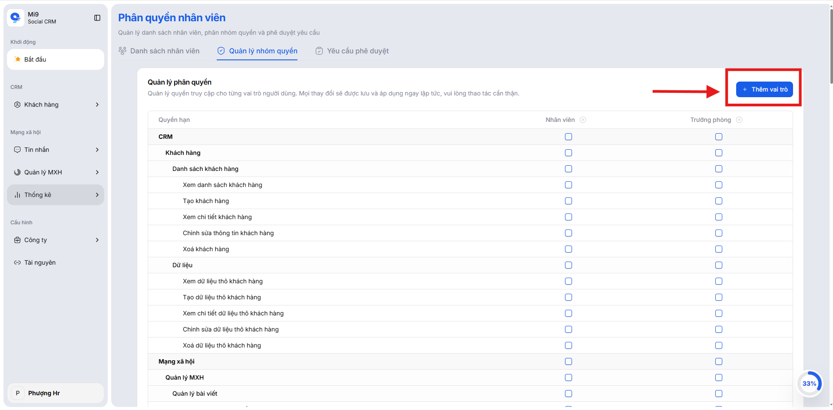Switch to Danh sách nhân viên tab
Screen dimensions: 833x410
[x=159, y=51]
